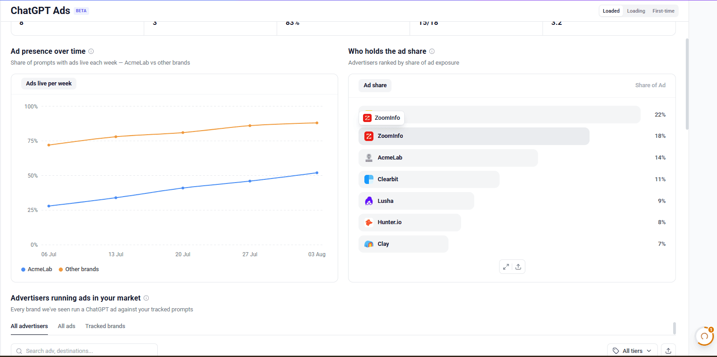Screen dimensions: 717x357
Task: Click the Clearbit ad share bar
Action: [429, 179]
